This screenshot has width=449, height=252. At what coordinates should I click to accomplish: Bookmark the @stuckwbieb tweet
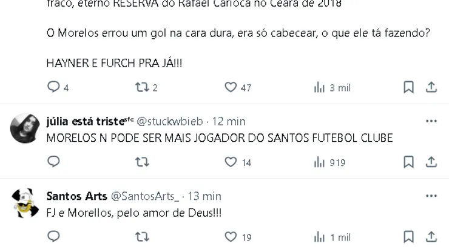coord(408,162)
